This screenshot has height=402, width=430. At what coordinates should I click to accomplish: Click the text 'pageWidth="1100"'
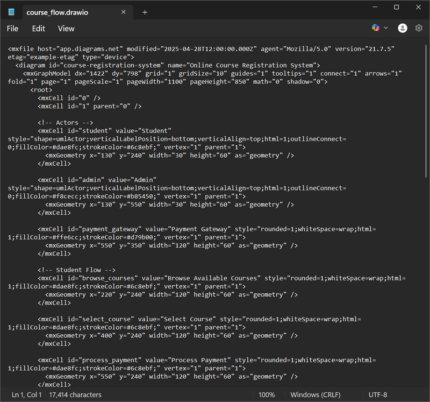coord(156,82)
